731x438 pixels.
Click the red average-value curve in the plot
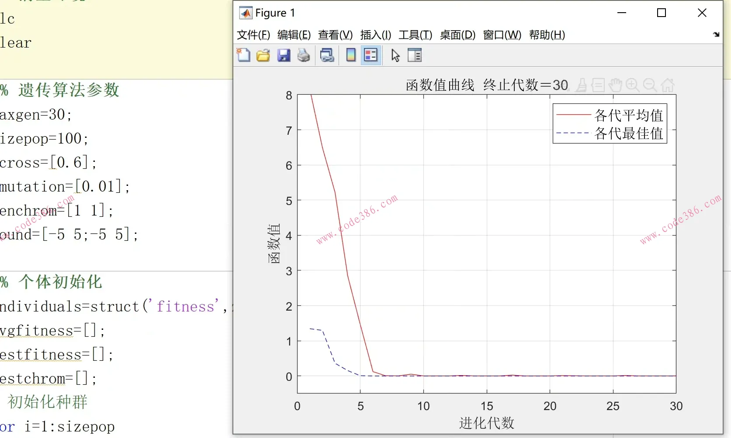pyautogui.click(x=341, y=231)
